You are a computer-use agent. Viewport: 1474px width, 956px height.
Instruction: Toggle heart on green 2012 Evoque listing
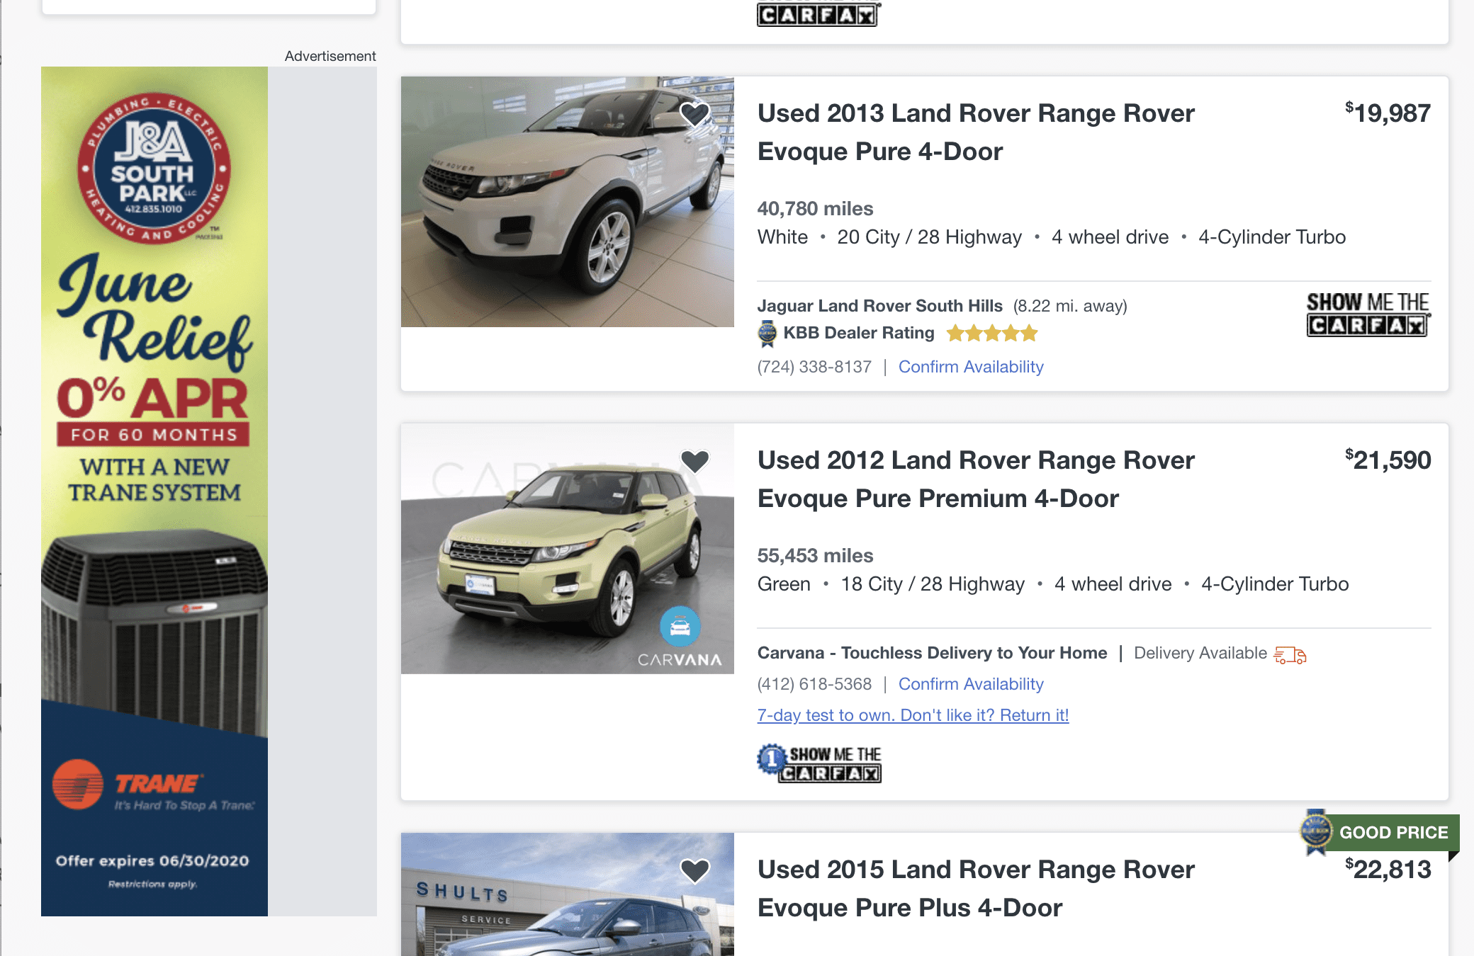(694, 462)
